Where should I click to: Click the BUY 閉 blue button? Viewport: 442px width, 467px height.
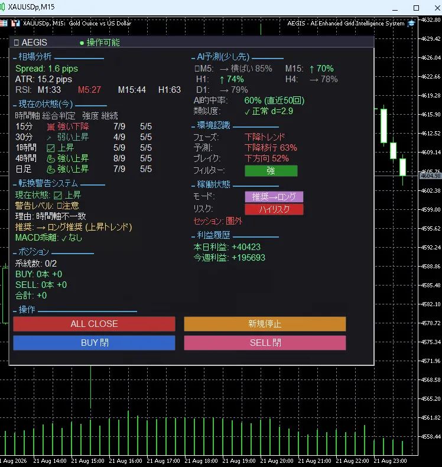click(94, 343)
